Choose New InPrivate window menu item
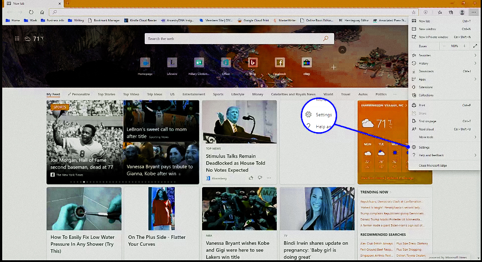 433,37
